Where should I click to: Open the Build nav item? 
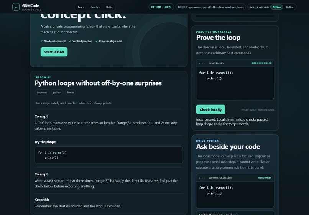pos(109,7)
